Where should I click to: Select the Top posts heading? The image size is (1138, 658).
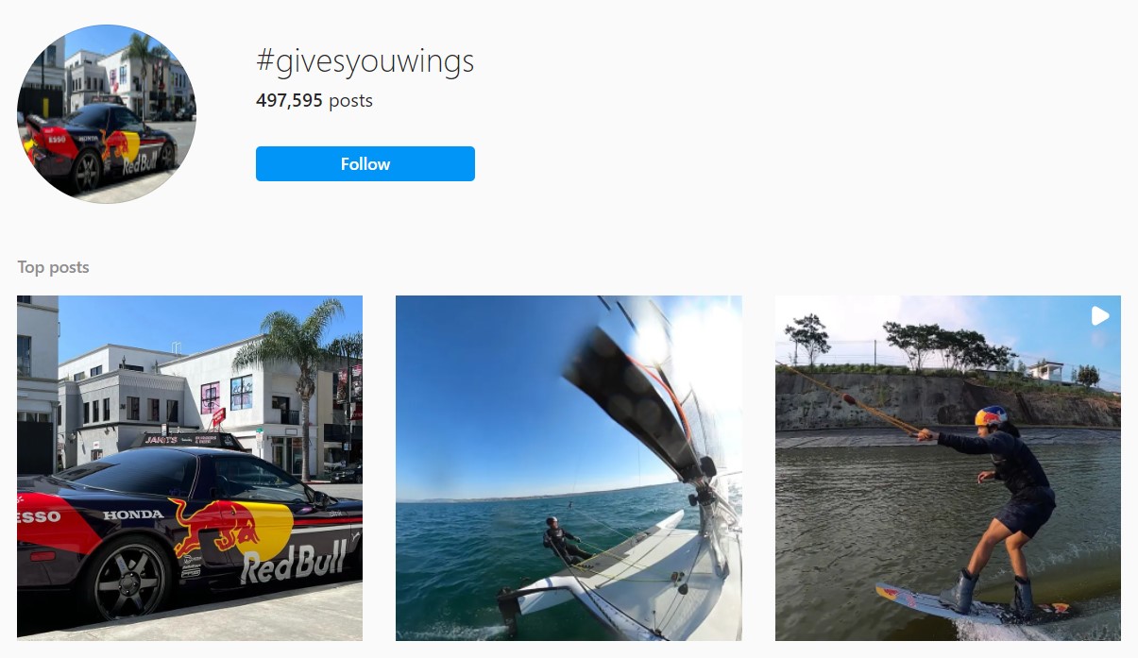53,267
